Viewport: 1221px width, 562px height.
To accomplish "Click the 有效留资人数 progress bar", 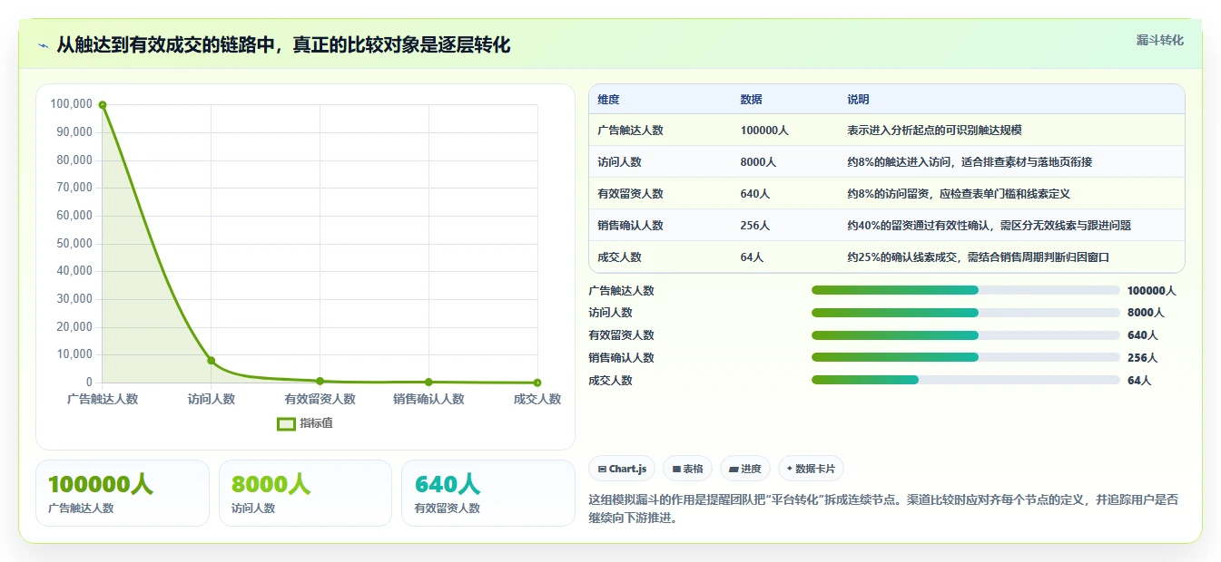I will [965, 335].
